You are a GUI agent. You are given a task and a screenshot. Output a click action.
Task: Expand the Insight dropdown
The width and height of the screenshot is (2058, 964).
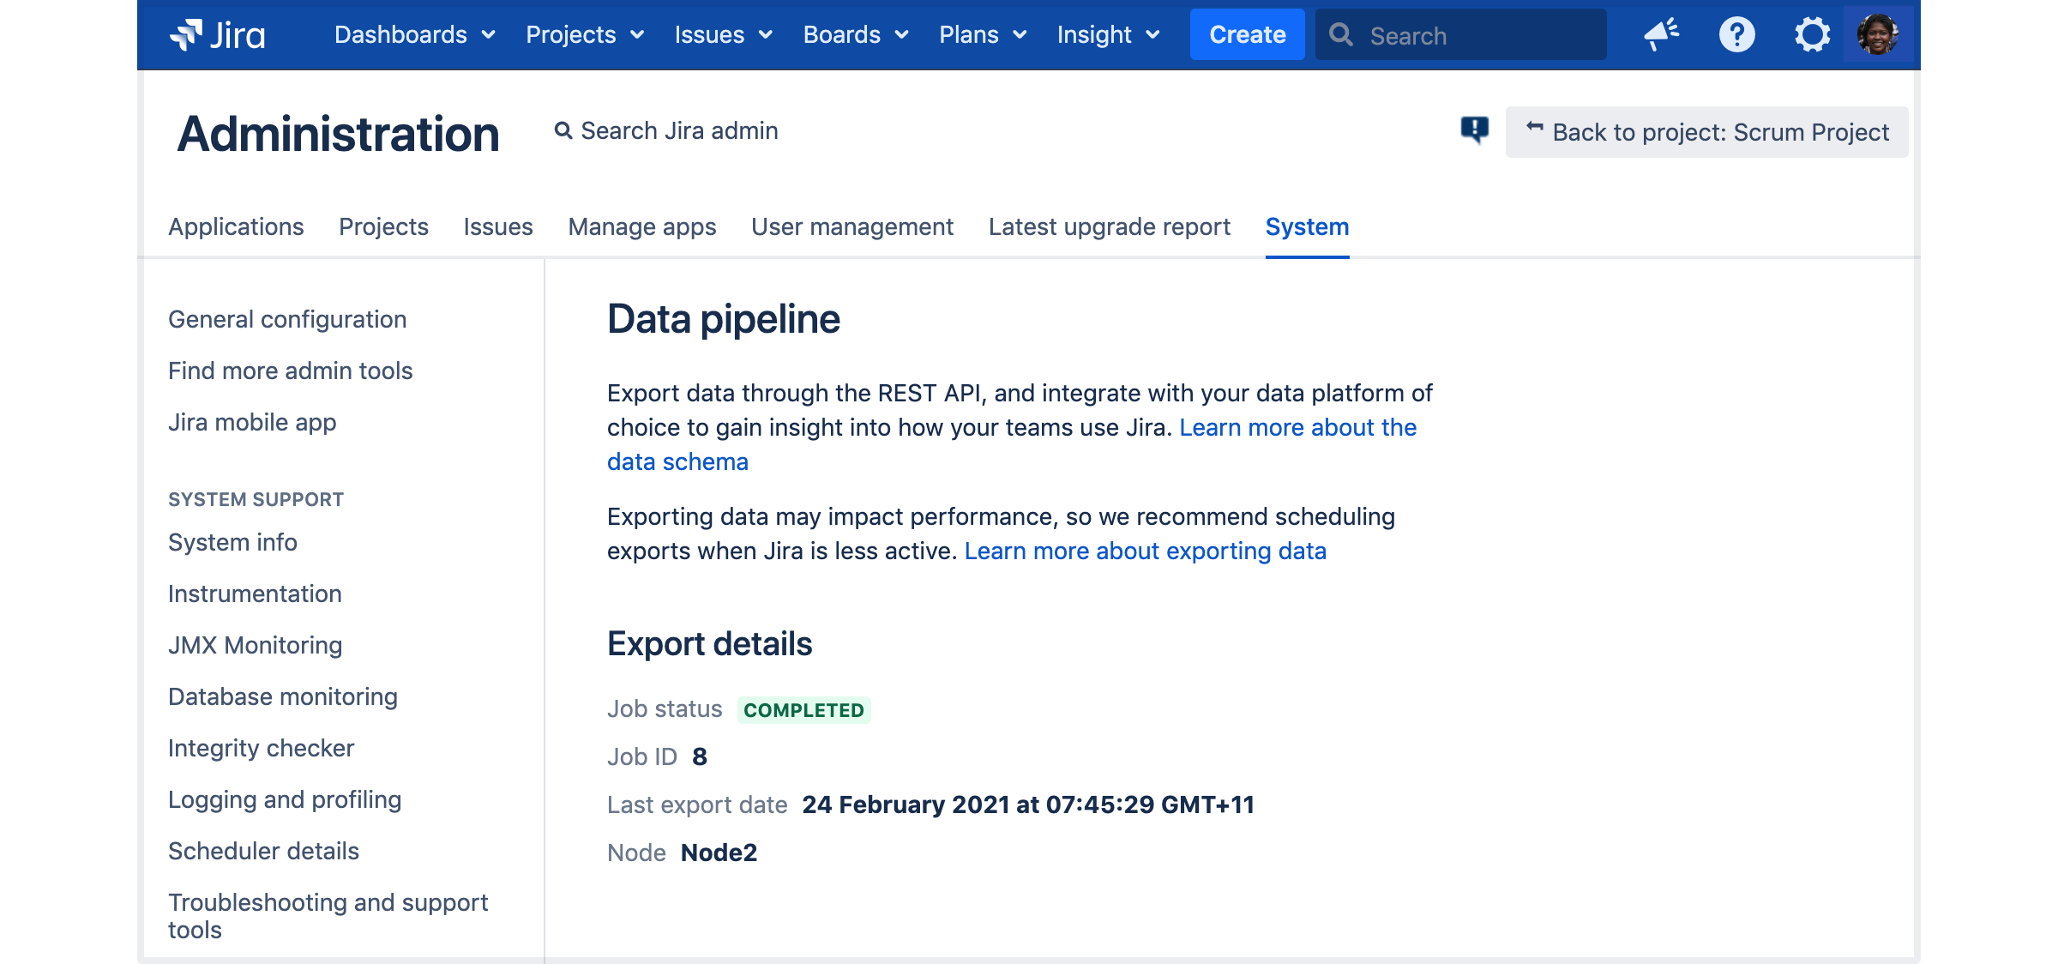(1108, 35)
